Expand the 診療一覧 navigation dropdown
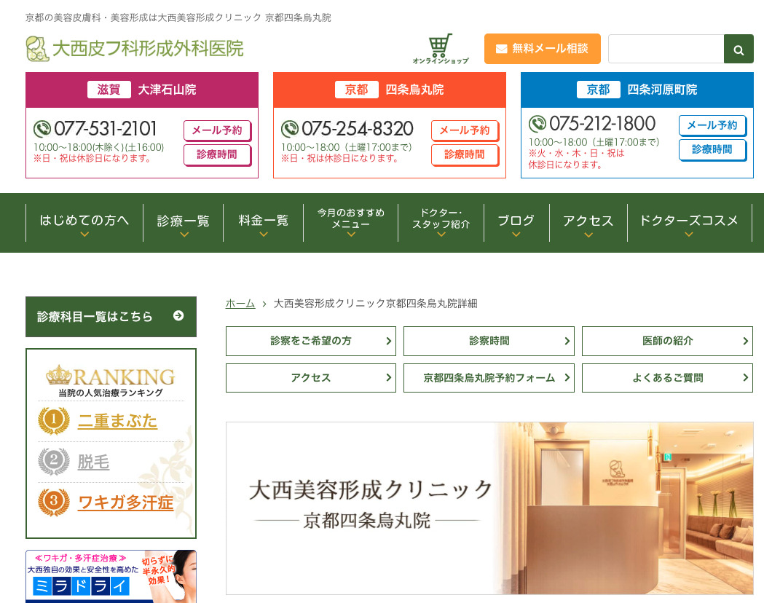 182,220
